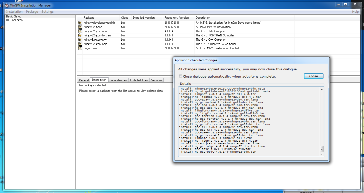Click the mingw32-gcc-fortran package status icon
The height and width of the screenshot is (193, 364).
coord(80,35)
